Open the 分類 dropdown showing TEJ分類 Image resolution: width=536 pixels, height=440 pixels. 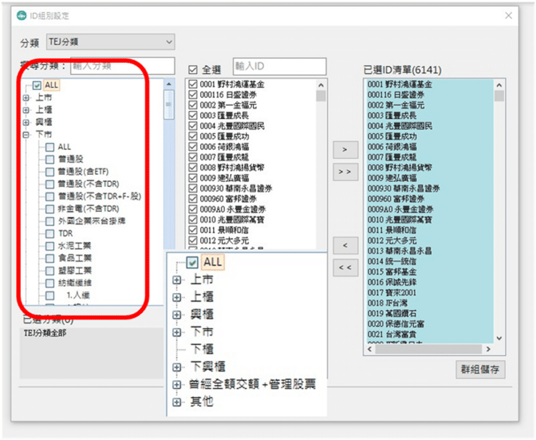(169, 41)
